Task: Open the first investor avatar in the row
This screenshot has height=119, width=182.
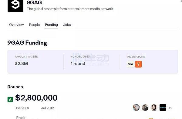Action: point(136,108)
